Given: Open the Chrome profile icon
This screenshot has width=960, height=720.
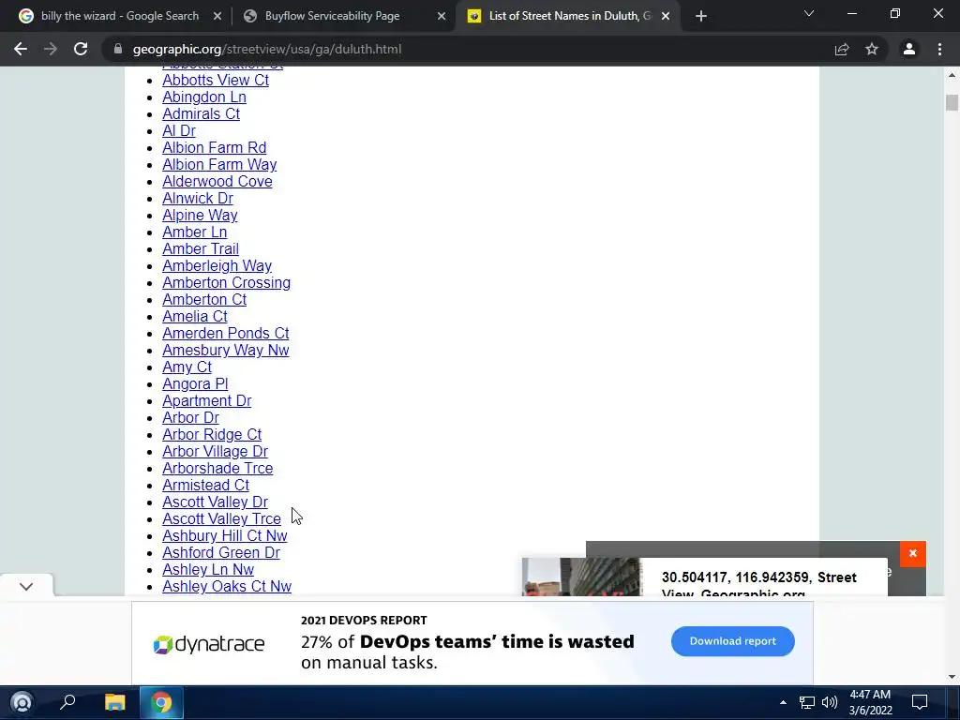Looking at the screenshot, I should pyautogui.click(x=909, y=49).
